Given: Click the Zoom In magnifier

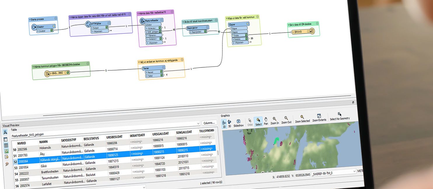Looking at the screenshot, I should [275, 120].
